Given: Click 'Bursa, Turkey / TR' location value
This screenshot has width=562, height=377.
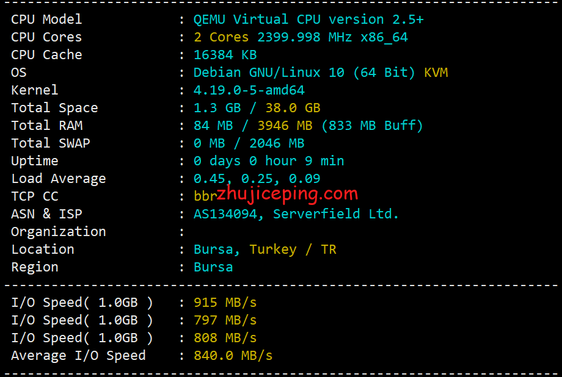Looking at the screenshot, I should pos(265,249).
